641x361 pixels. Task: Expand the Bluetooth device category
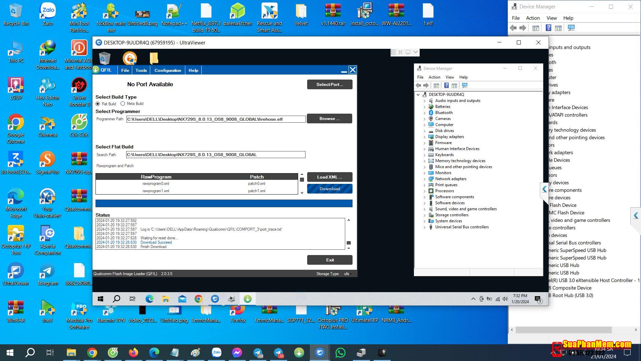[425, 113]
